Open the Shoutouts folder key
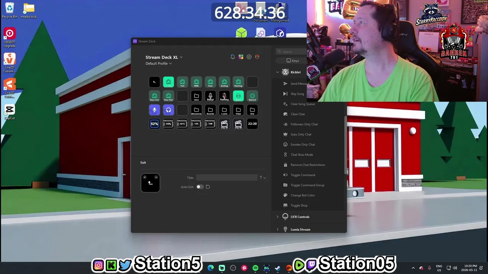This screenshot has height=274, width=488. (196, 110)
